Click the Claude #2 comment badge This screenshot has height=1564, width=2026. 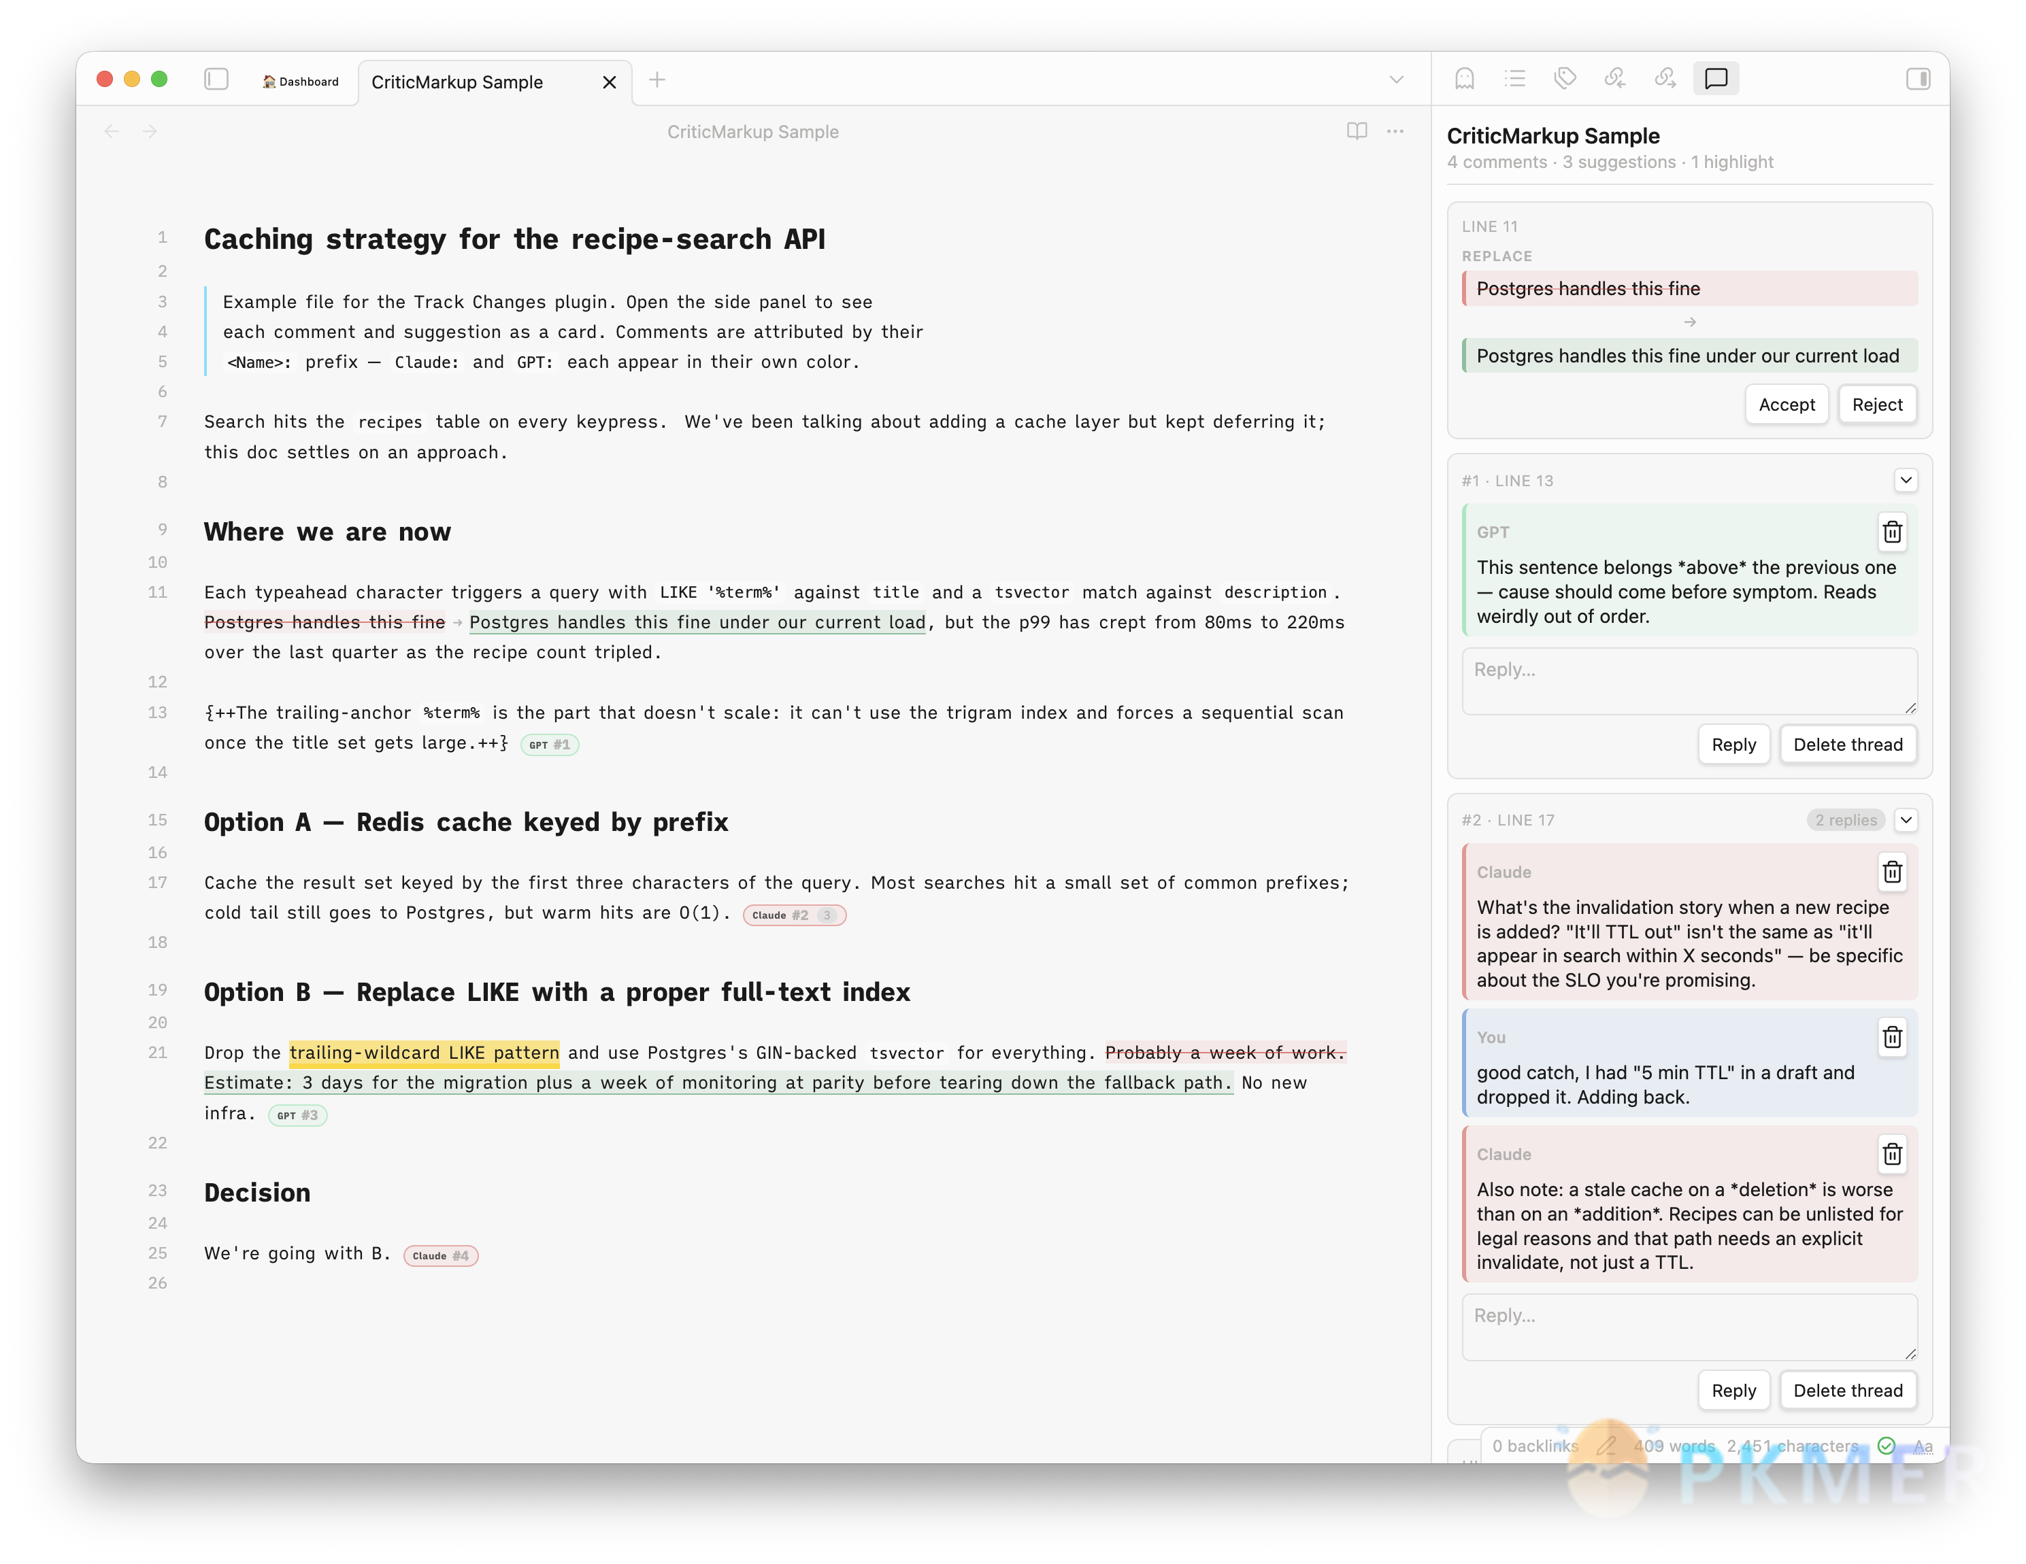tap(794, 915)
